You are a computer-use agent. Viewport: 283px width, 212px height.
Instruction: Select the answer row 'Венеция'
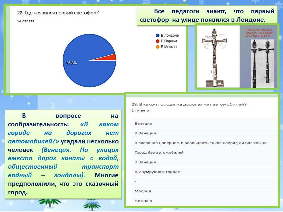[x=204, y=123]
